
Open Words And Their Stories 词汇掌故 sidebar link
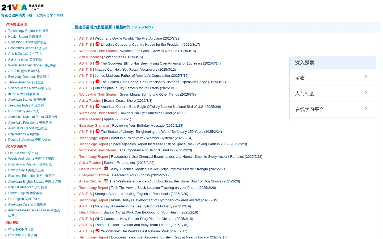click(x=32, y=65)
